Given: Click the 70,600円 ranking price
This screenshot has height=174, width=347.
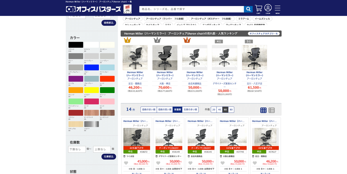Looking at the screenshot, I should tap(165, 88).
